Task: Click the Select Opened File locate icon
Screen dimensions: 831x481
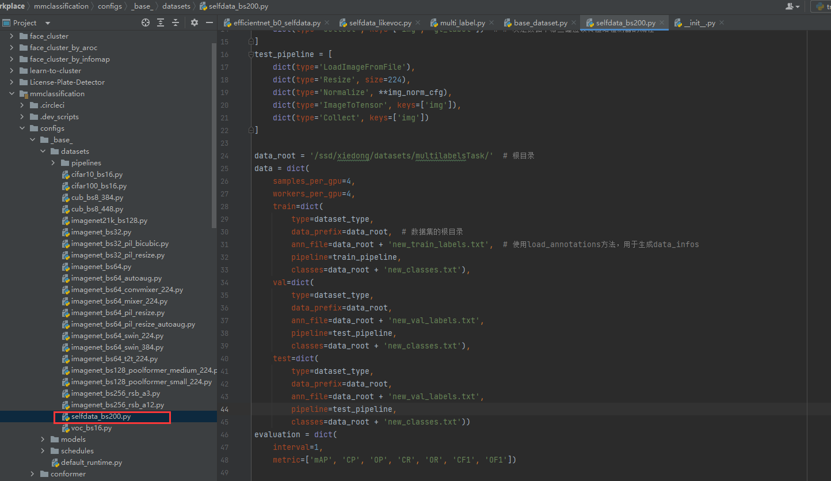Action: (x=146, y=22)
